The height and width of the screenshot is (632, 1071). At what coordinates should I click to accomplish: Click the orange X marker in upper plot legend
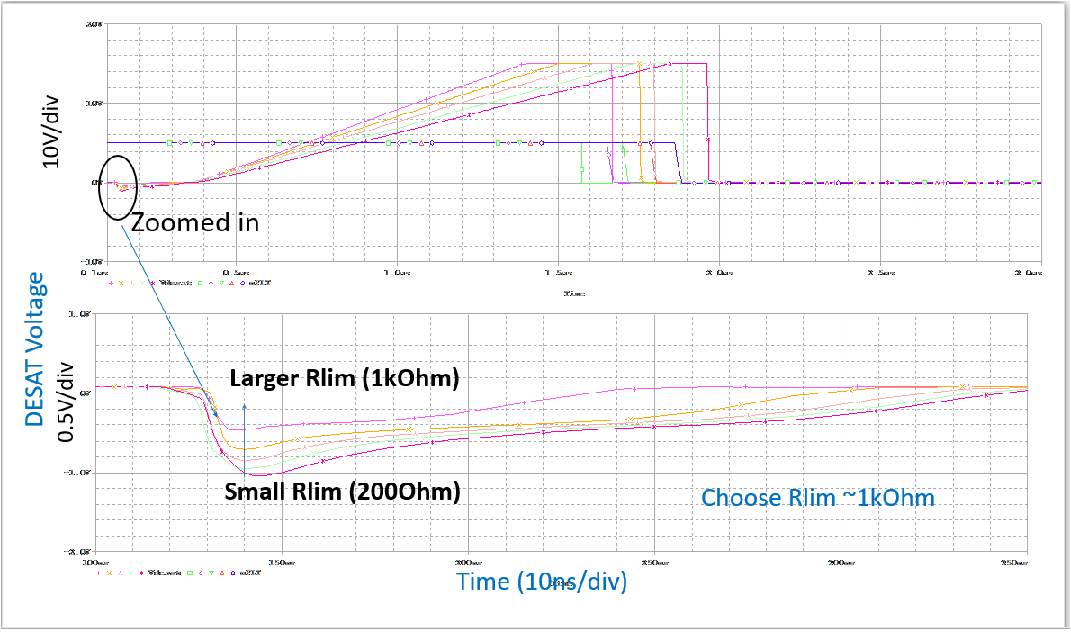click(121, 283)
